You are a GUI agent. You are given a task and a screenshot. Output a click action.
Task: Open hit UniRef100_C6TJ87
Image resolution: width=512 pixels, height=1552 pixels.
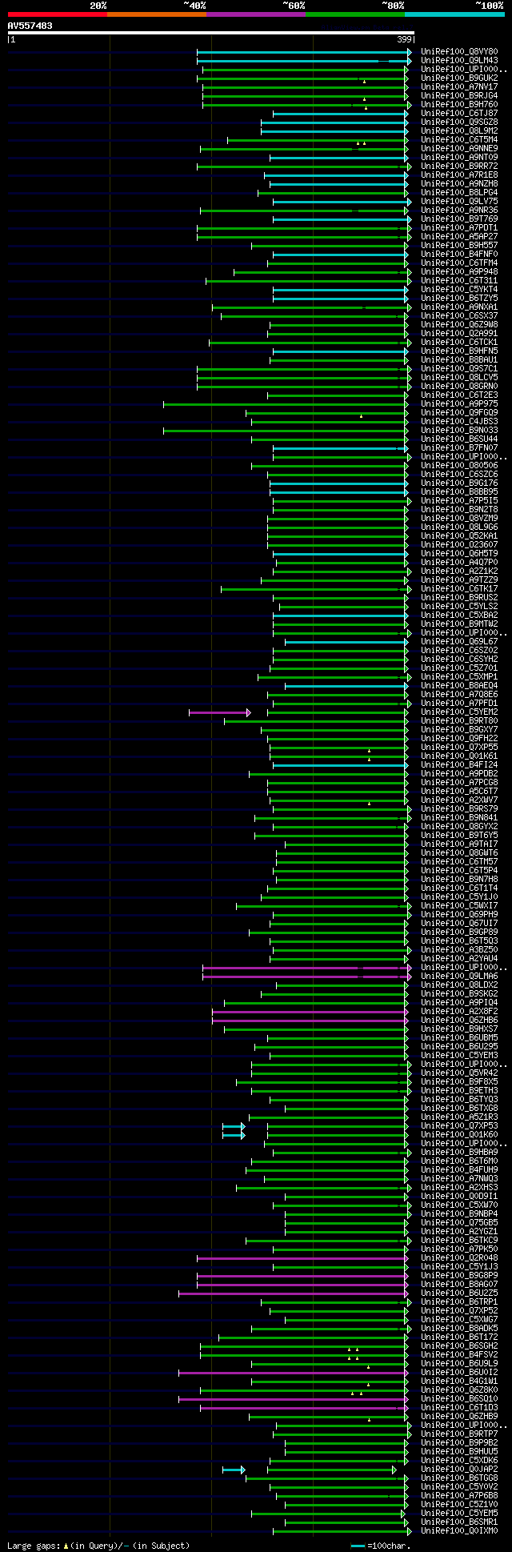coord(459,114)
